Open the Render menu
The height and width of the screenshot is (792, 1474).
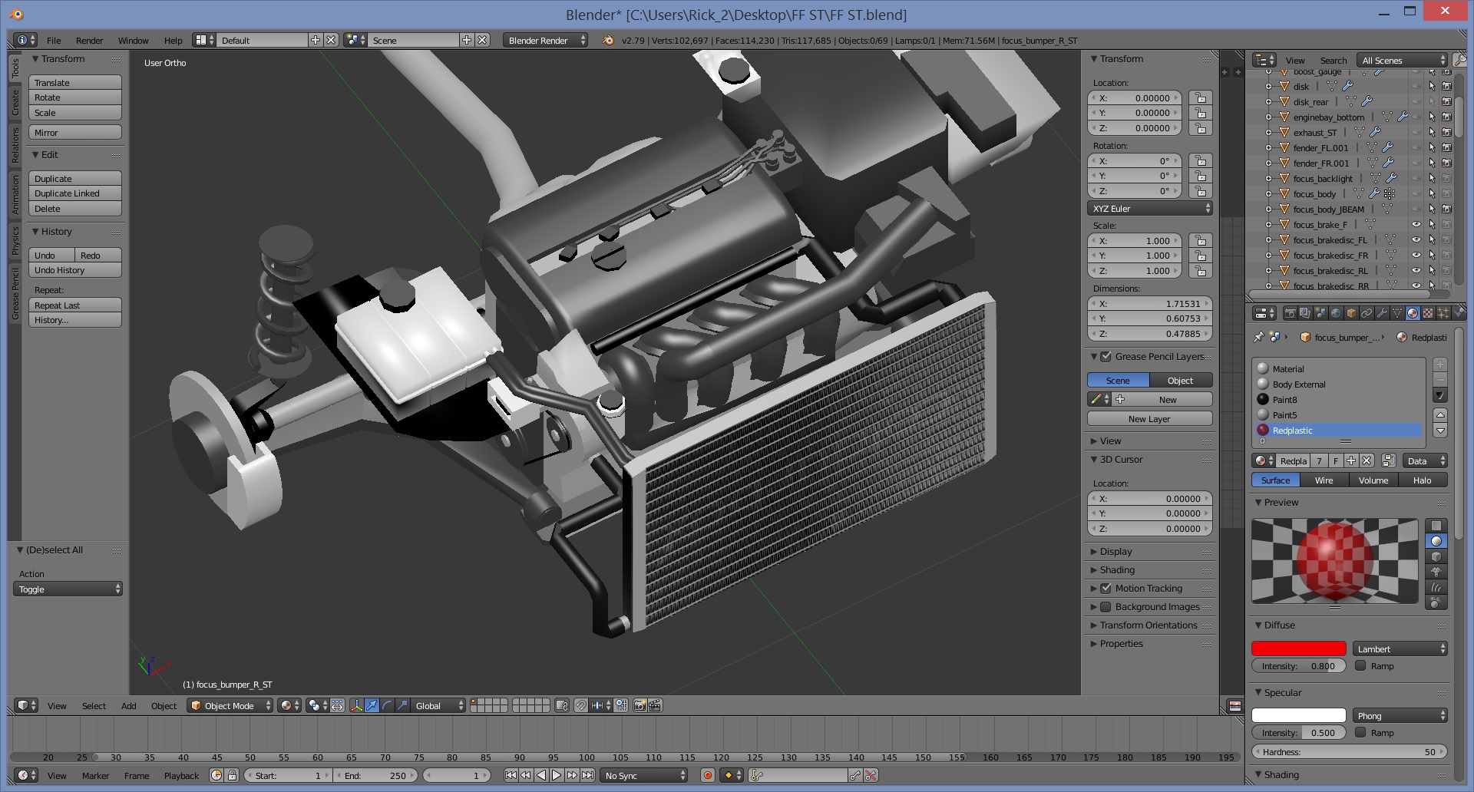pos(89,40)
